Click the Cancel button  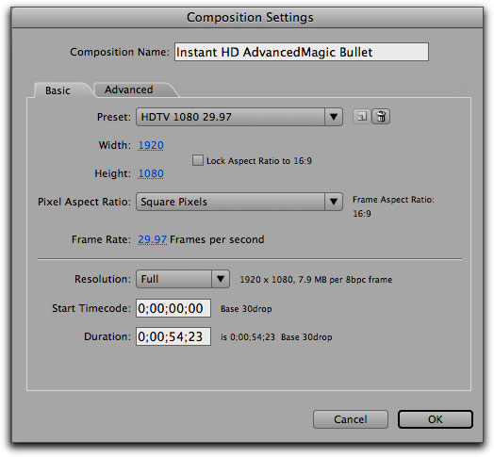click(351, 419)
